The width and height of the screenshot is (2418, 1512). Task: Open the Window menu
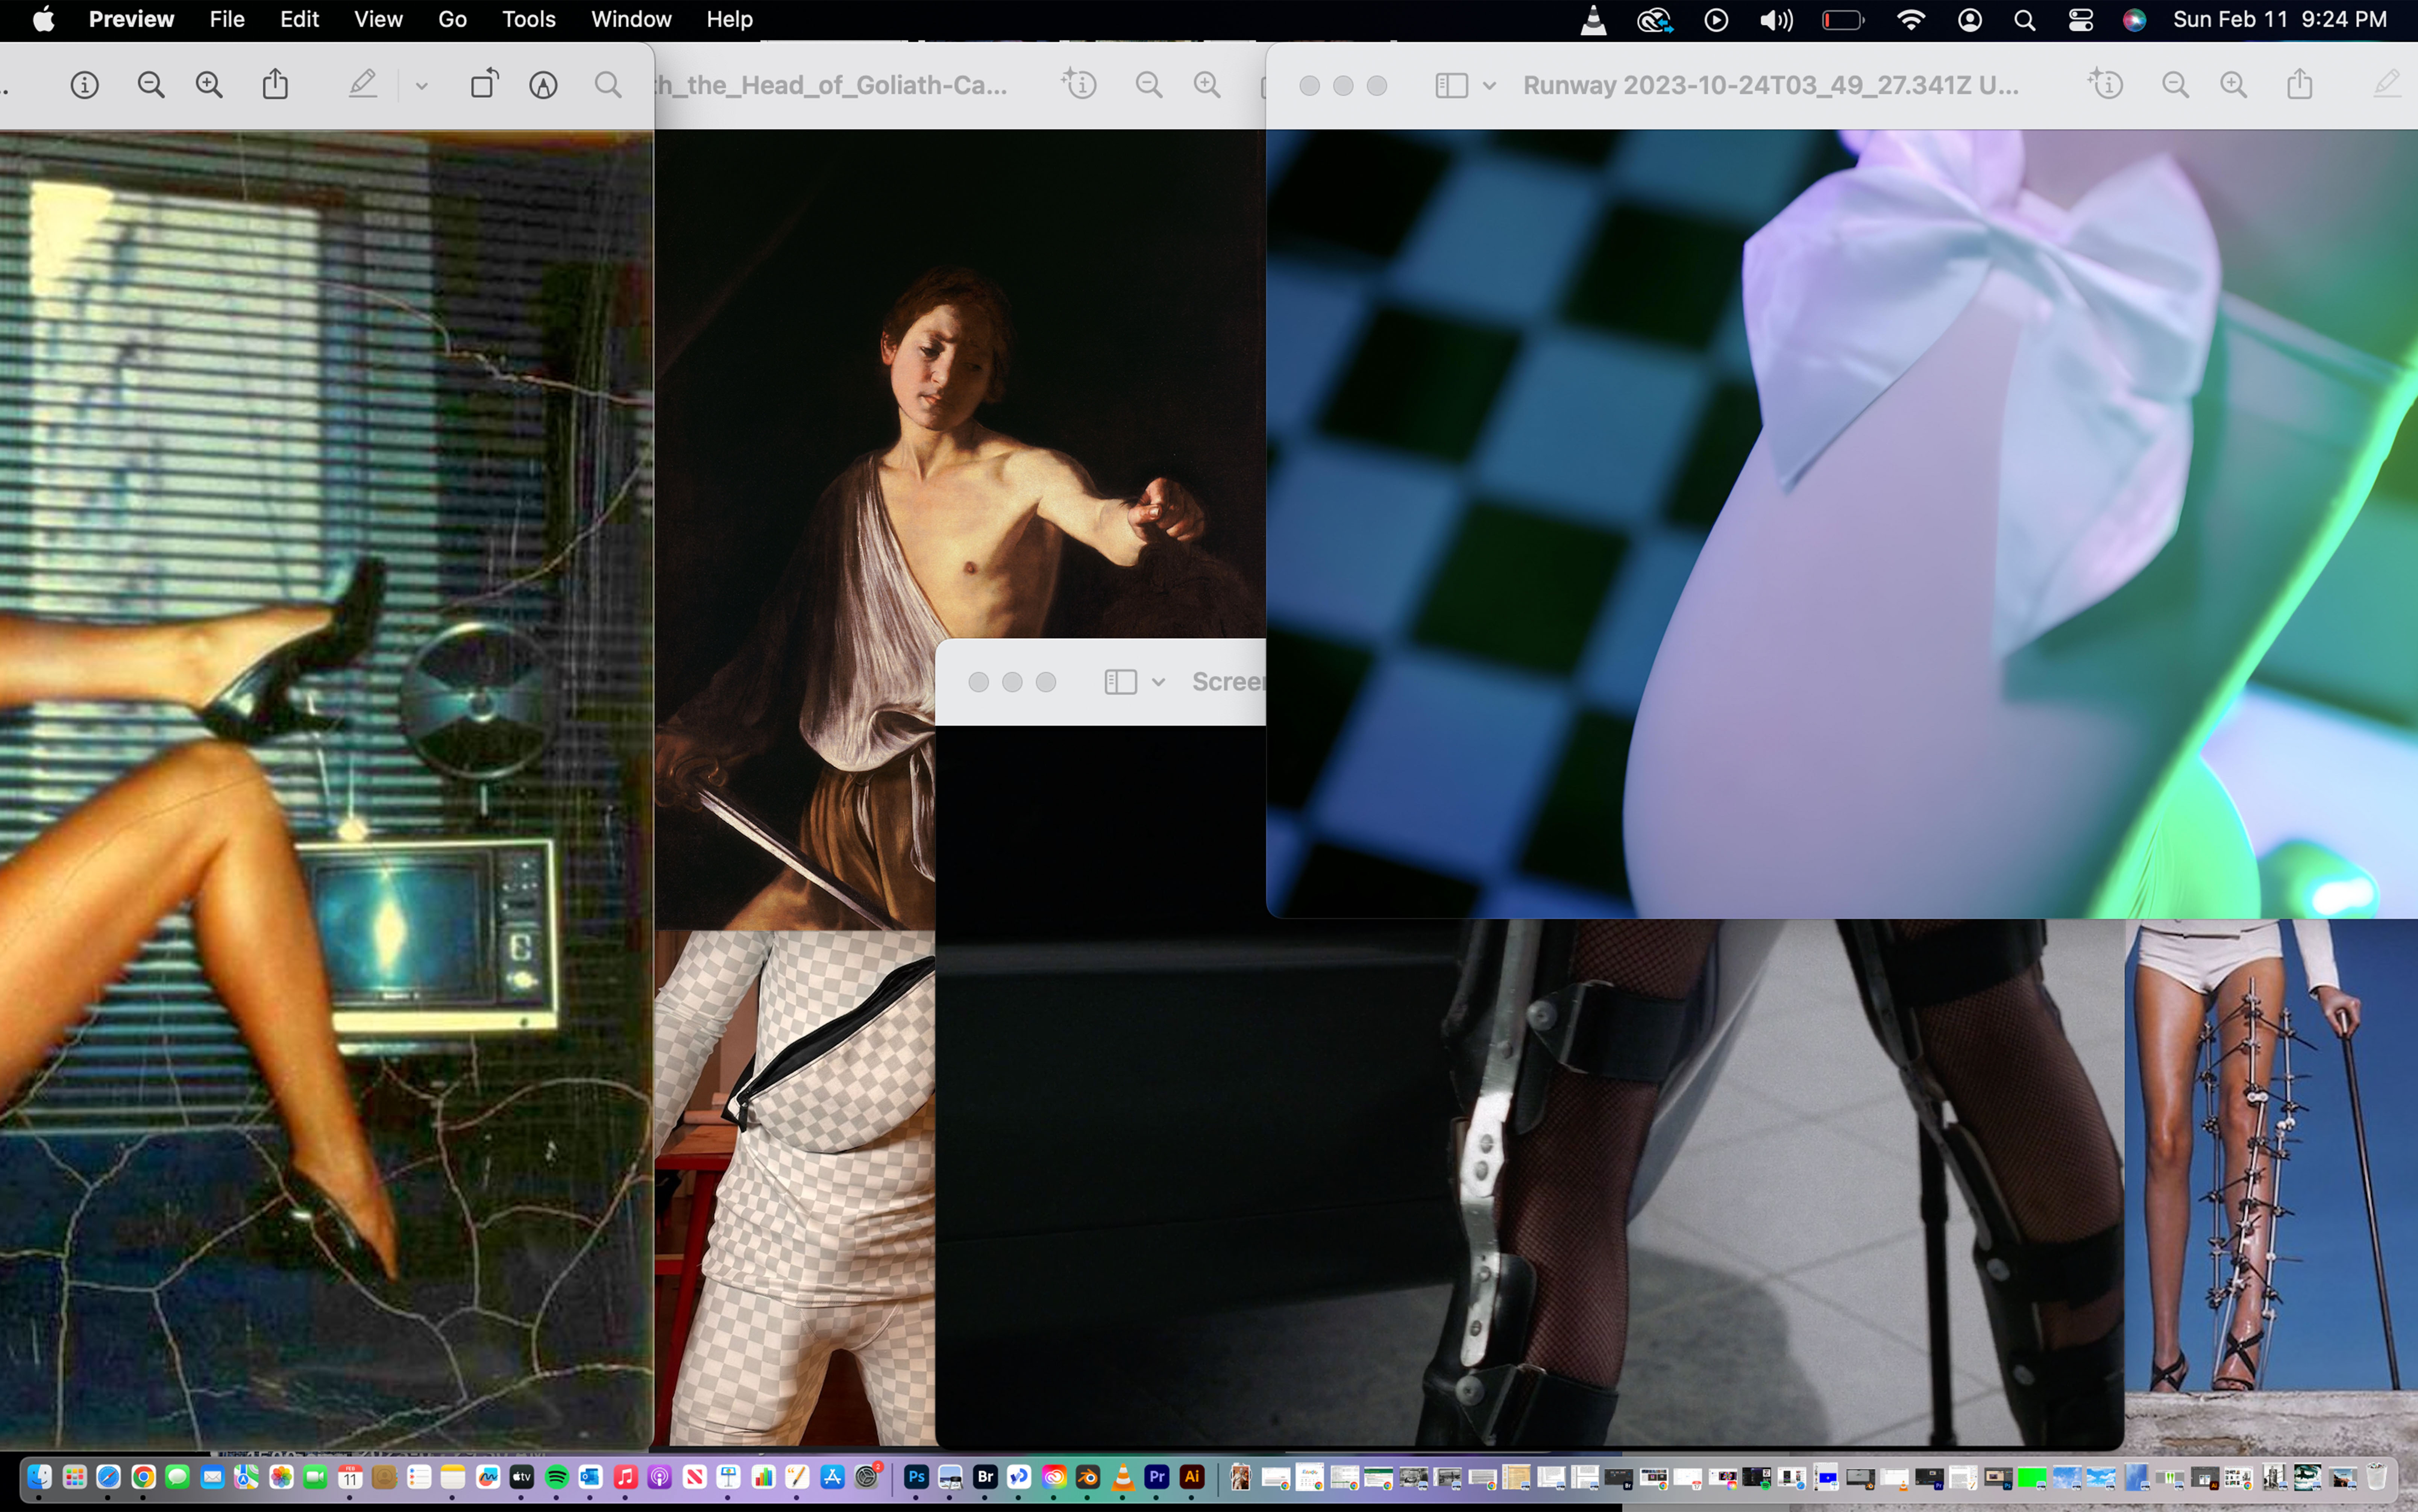(631, 20)
